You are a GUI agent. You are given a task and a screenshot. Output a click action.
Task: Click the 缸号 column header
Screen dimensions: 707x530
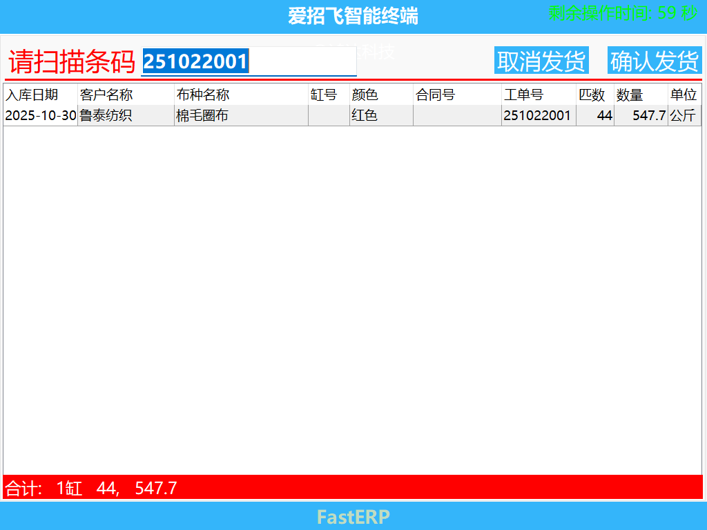click(x=325, y=95)
